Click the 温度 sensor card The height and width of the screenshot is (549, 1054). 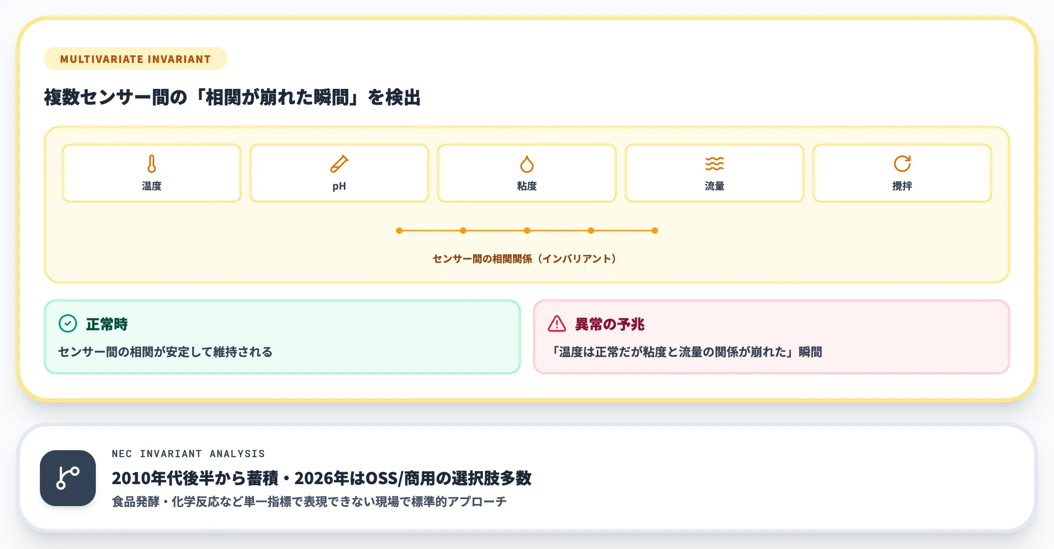point(151,173)
